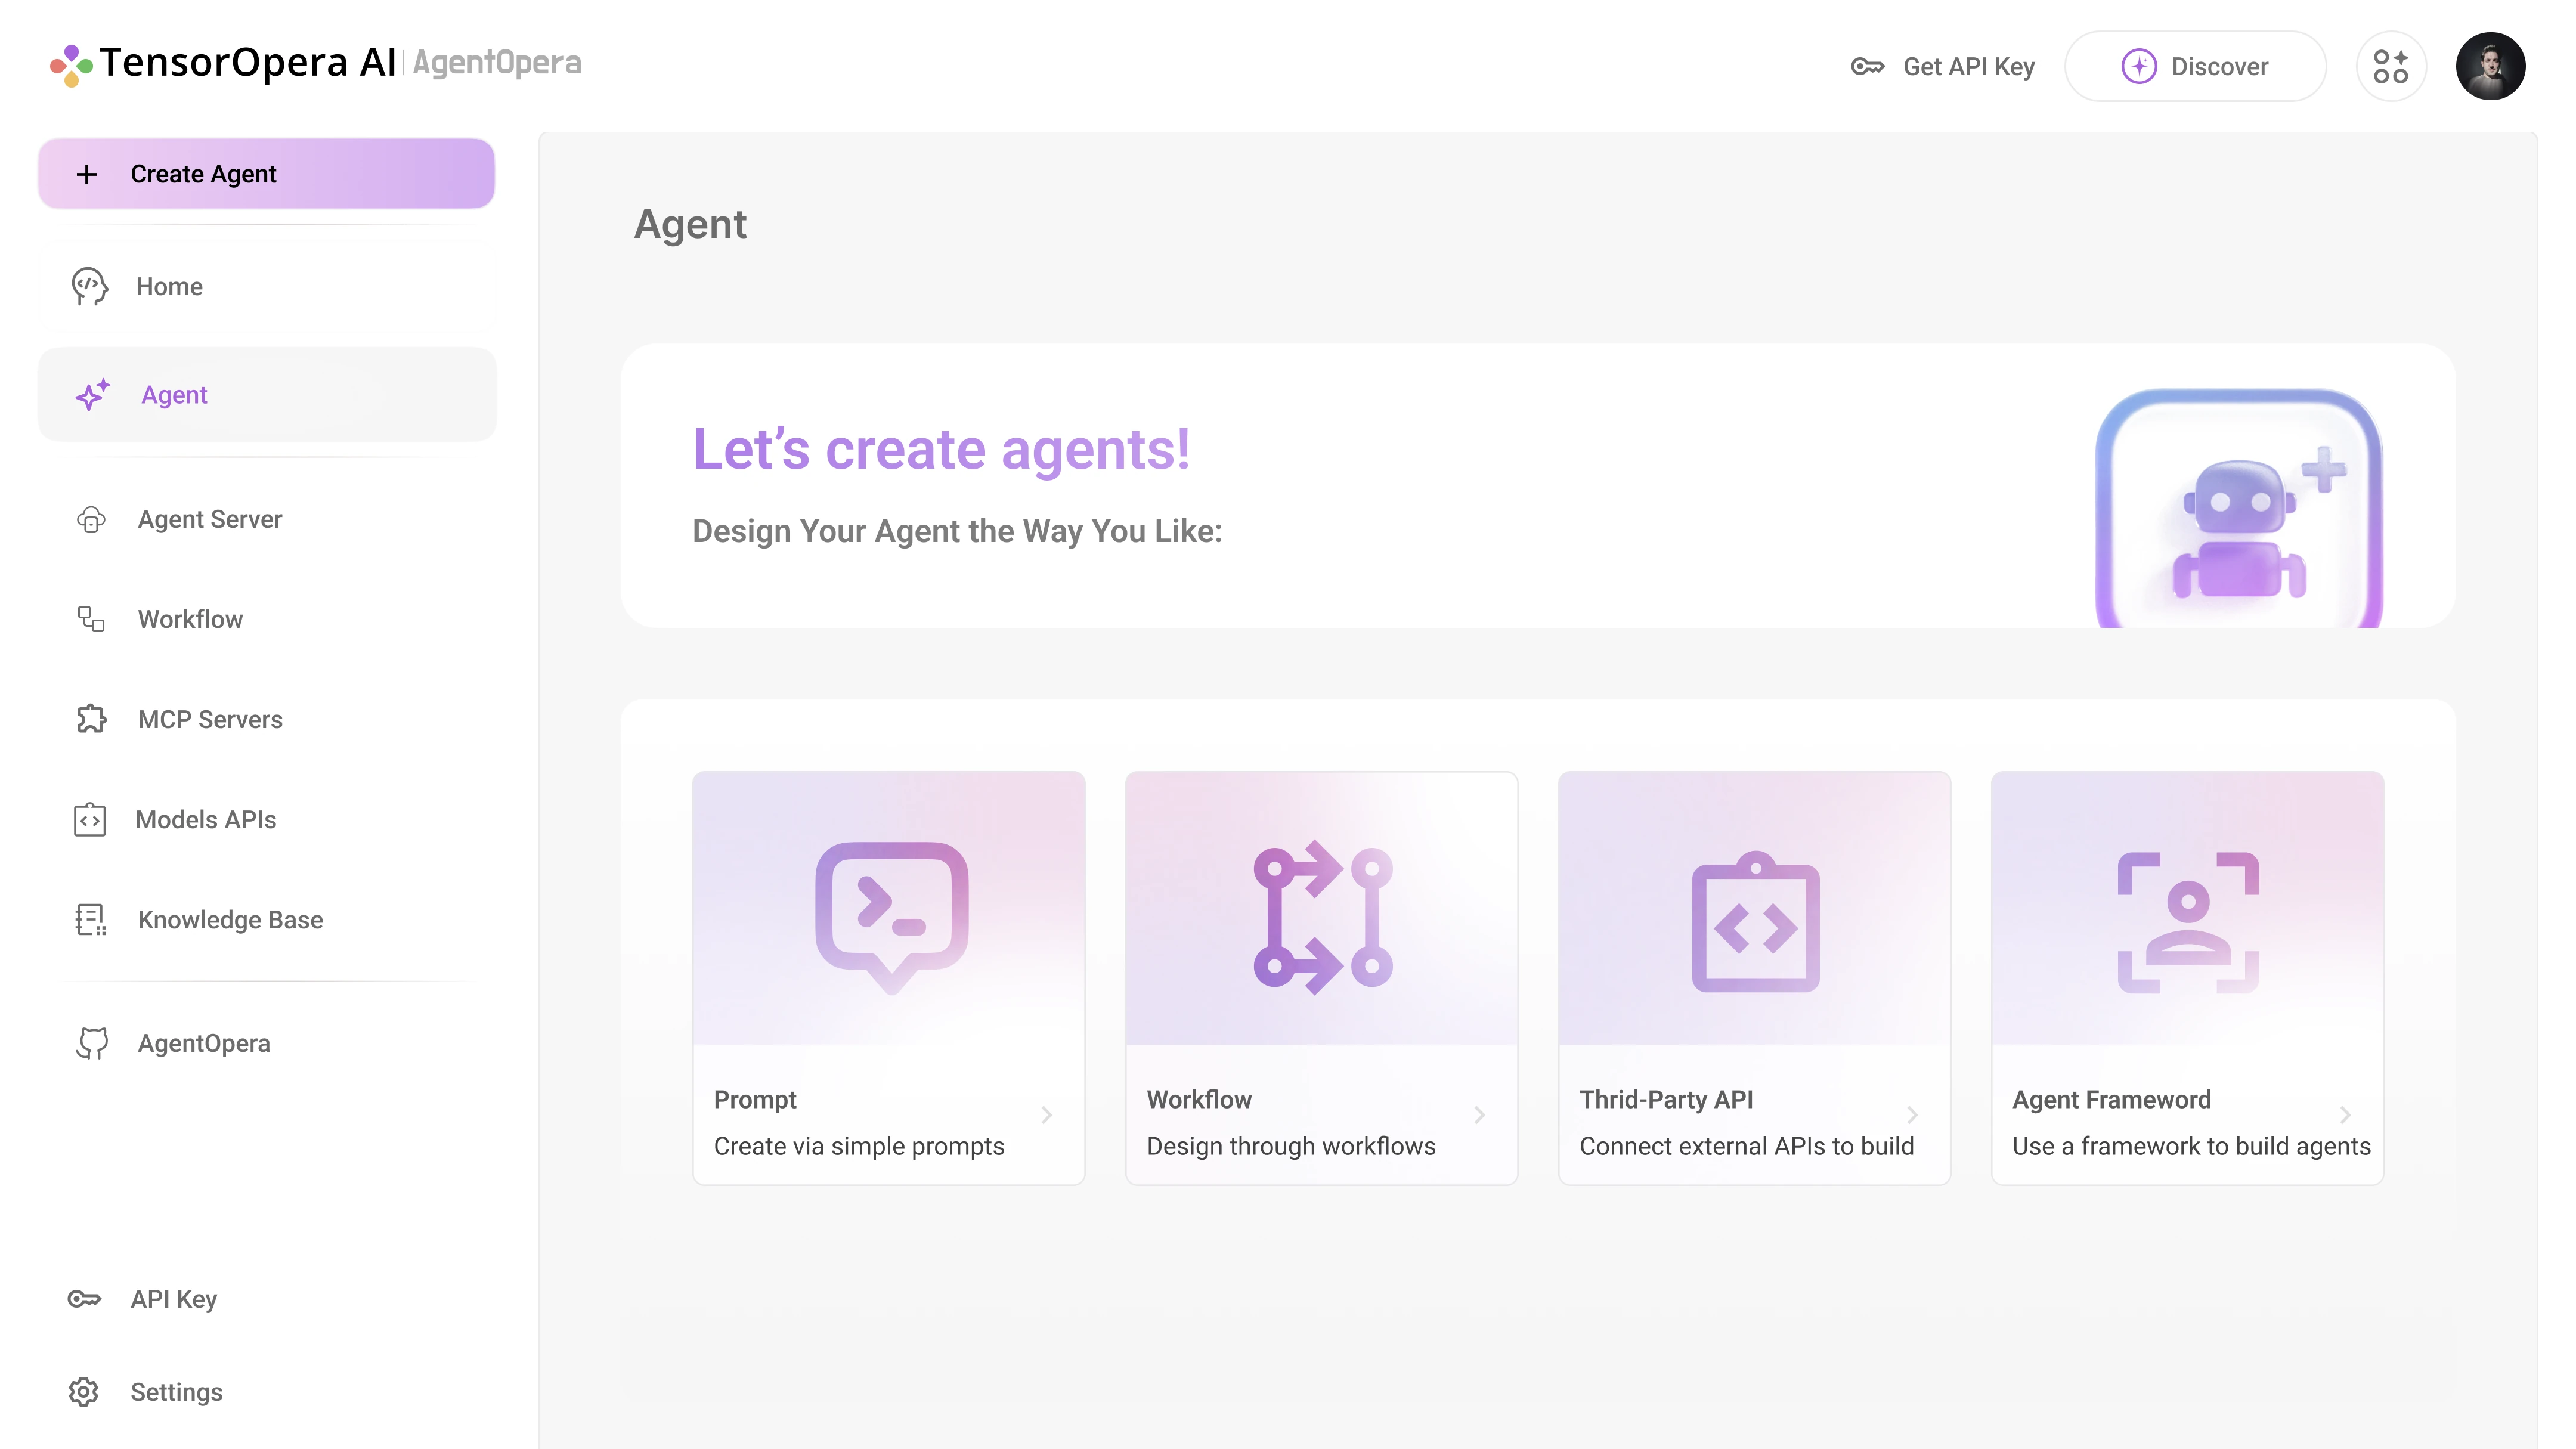Viewport: 2576px width, 1449px height.
Task: Open Workflow via its sidebar icon
Action: coord(91,618)
